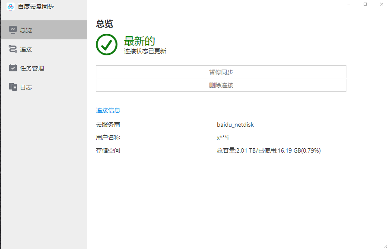The height and width of the screenshot is (249, 387).
Task: Select the 总览 overview icon in sidebar
Action: [13, 30]
